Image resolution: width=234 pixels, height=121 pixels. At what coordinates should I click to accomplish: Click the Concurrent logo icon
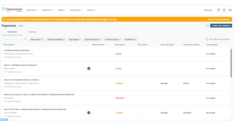coord(3,9)
